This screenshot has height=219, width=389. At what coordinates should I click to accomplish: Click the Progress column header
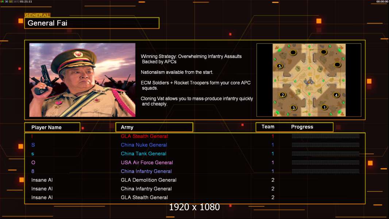[x=302, y=127]
